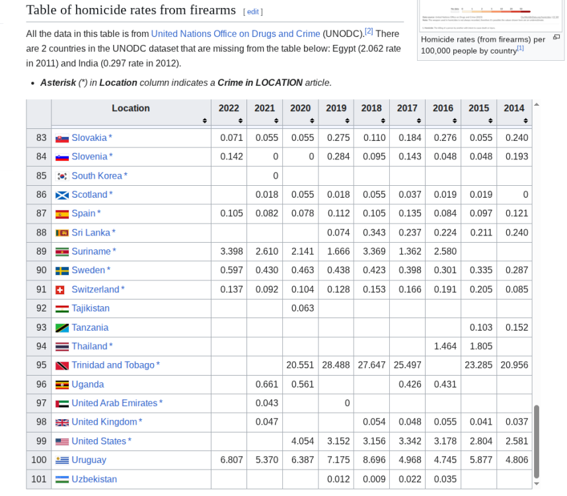Click the Uganda flag icon
This screenshot has width=567, height=496.
[62, 385]
